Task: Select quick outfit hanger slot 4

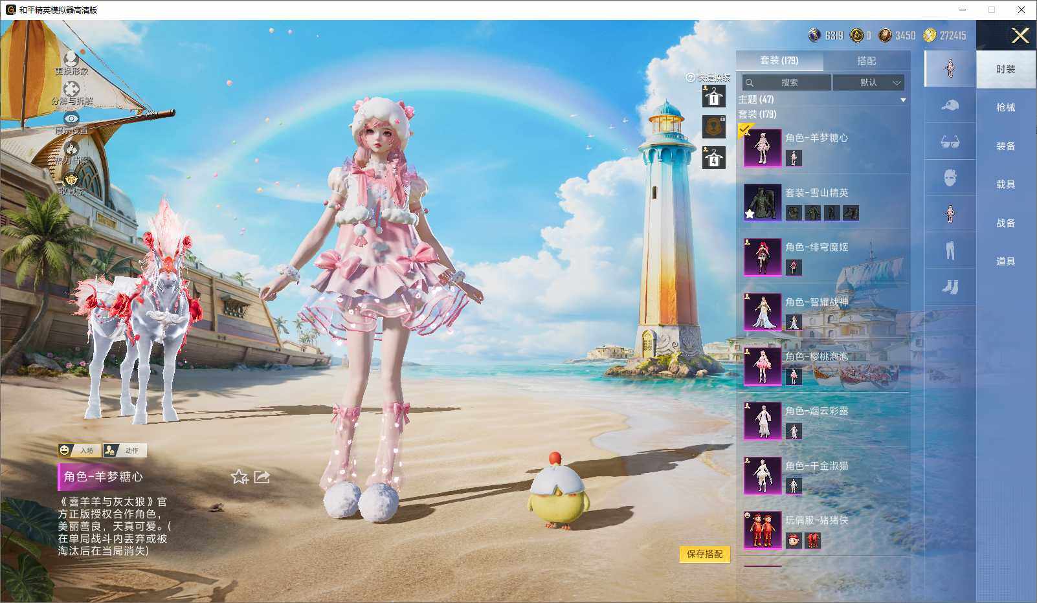Action: pyautogui.click(x=713, y=157)
